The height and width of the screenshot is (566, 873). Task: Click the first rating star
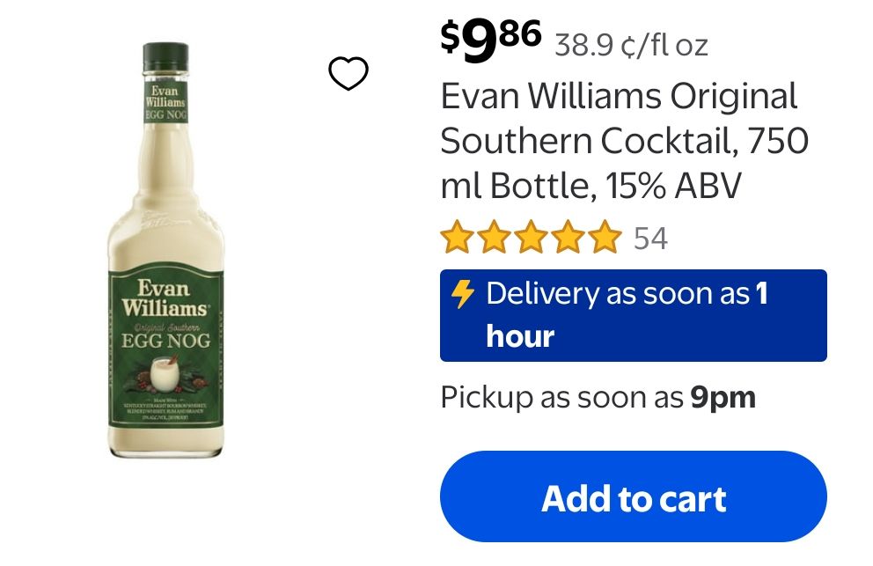point(457,238)
